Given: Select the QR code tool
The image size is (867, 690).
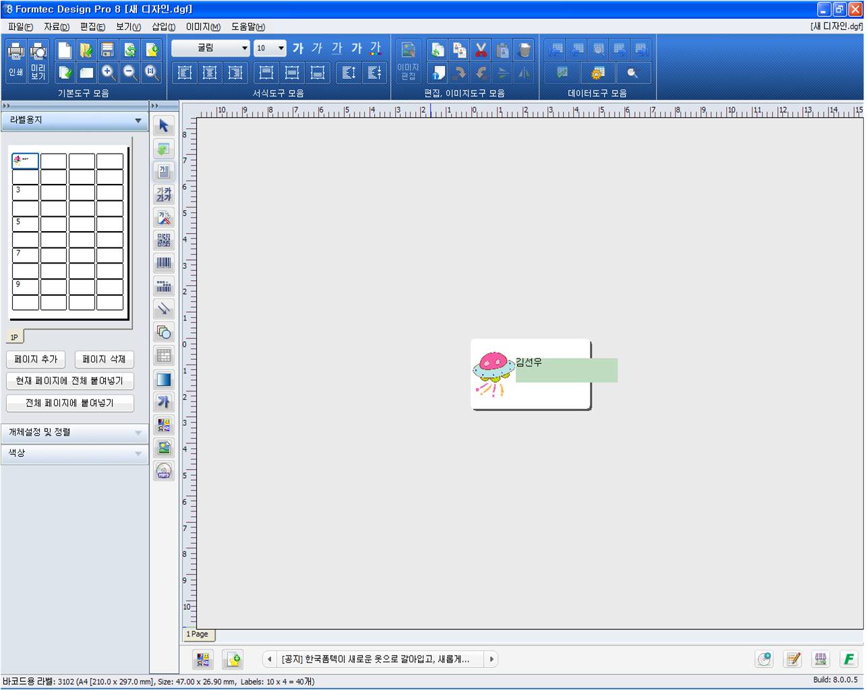Looking at the screenshot, I should [x=164, y=240].
